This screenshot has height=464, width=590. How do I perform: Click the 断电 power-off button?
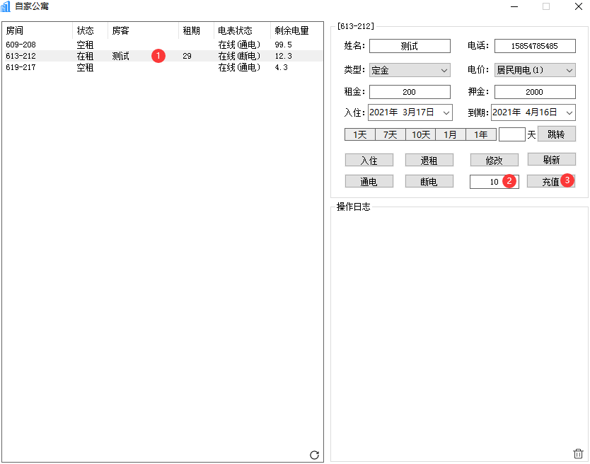point(429,181)
